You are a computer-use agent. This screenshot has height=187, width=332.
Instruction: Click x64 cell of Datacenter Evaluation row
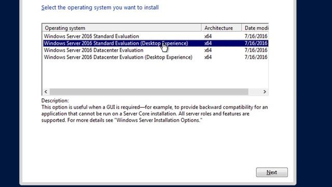208,50
